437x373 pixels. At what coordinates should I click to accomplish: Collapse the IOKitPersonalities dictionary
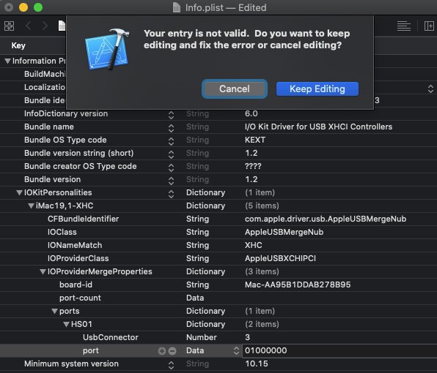click(19, 192)
